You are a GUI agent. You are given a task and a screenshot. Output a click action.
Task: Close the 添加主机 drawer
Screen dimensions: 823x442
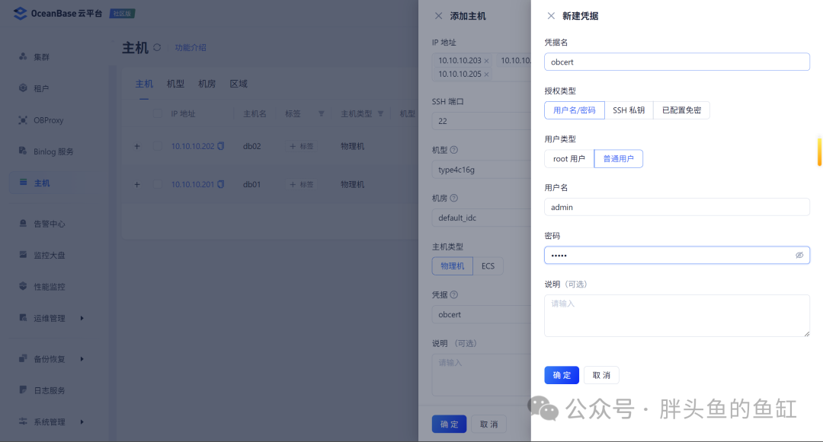tap(438, 16)
